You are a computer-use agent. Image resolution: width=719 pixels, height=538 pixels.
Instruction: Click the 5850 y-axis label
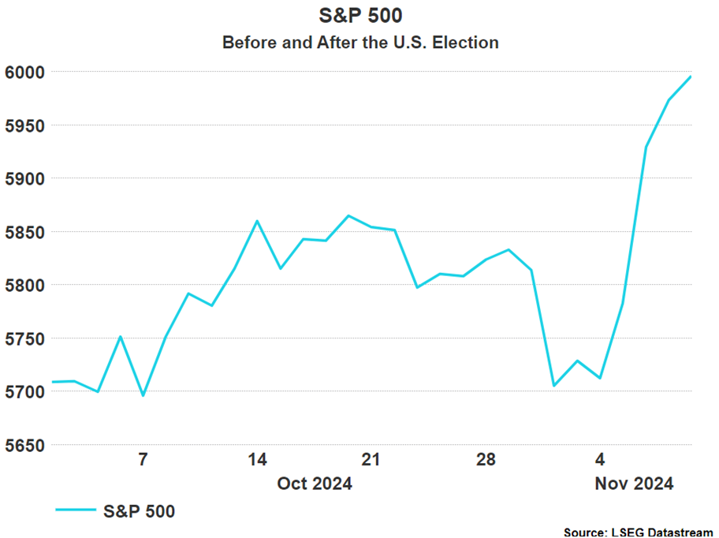pyautogui.click(x=25, y=233)
